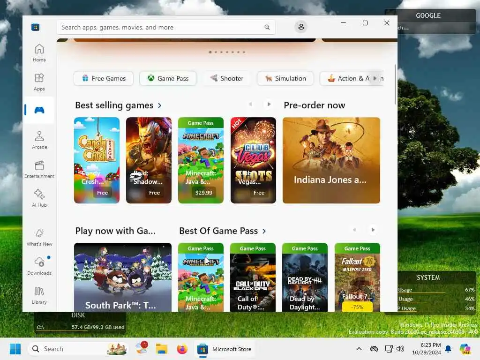Go to Home in Store sidebar
This screenshot has width=480, height=360.
(x=39, y=53)
